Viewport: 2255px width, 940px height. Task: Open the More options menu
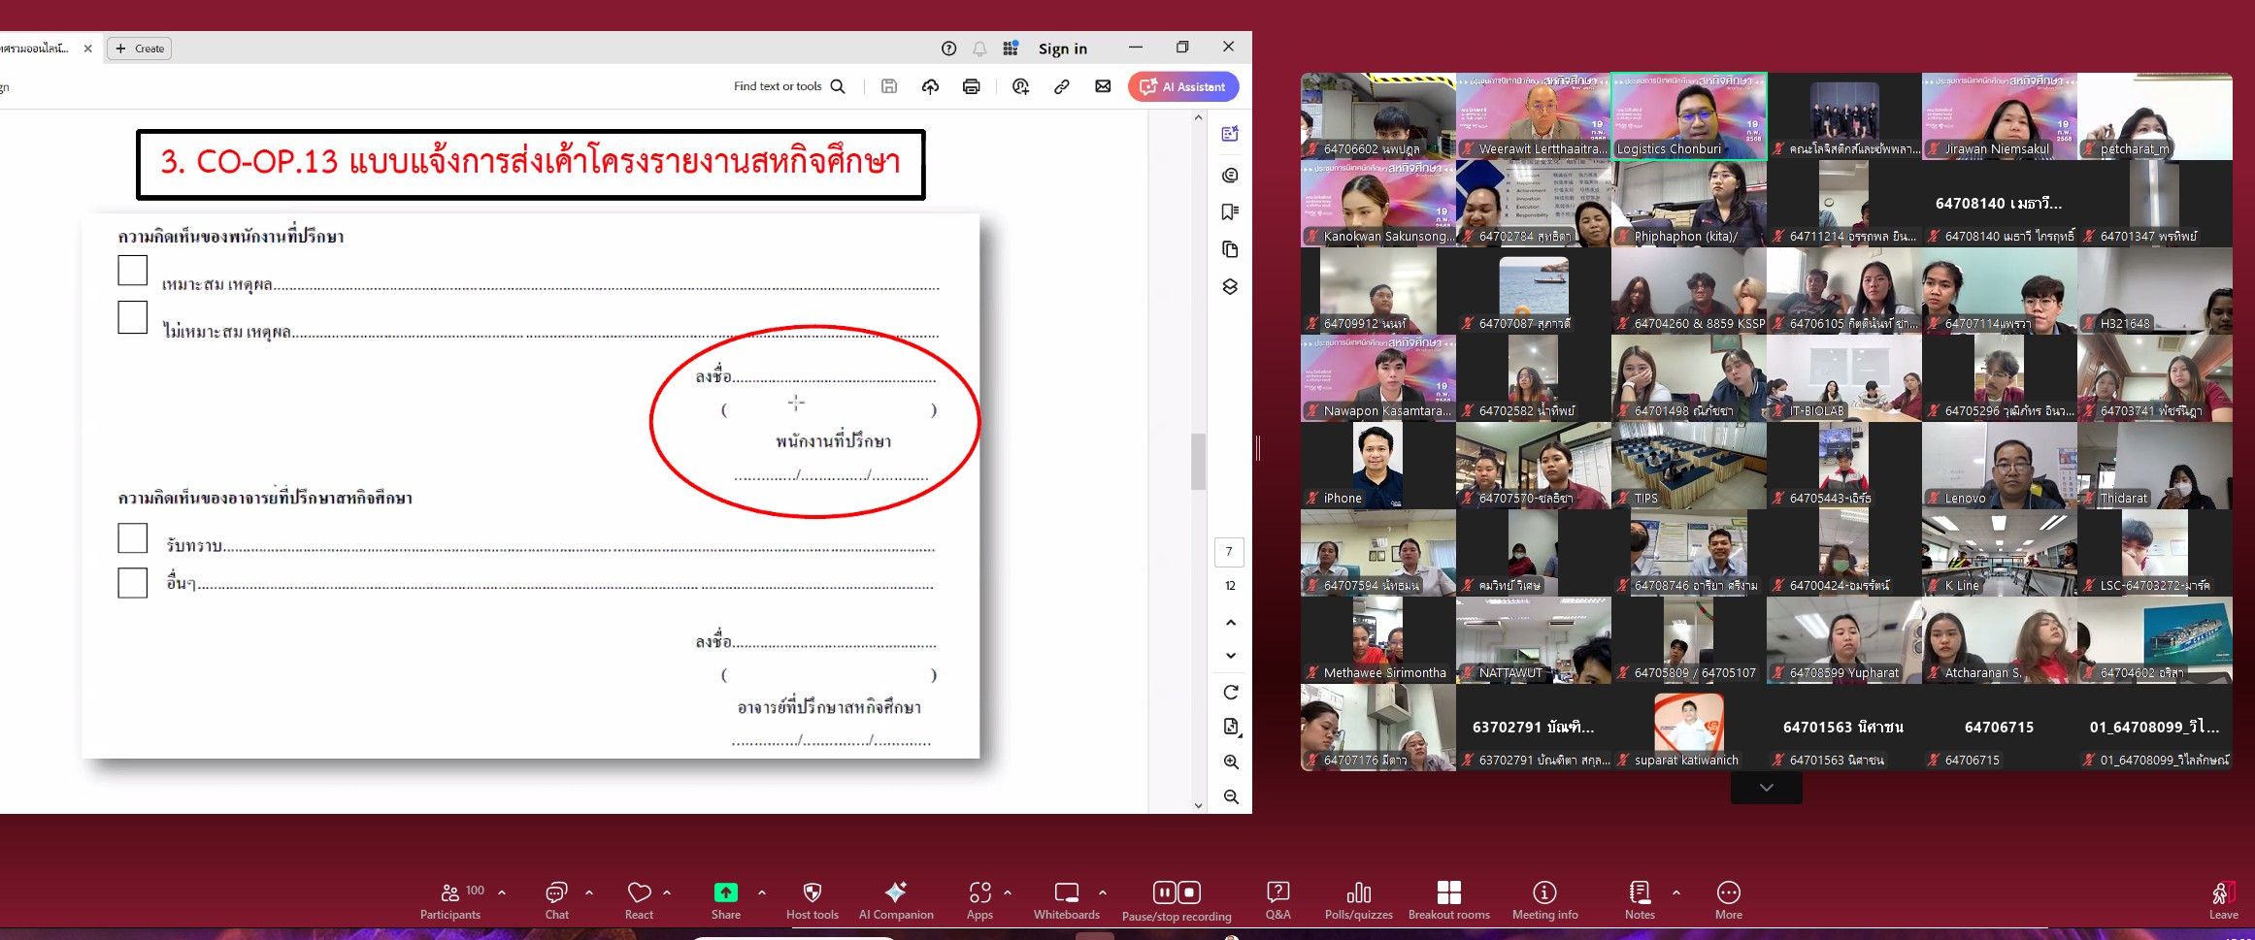(1729, 900)
